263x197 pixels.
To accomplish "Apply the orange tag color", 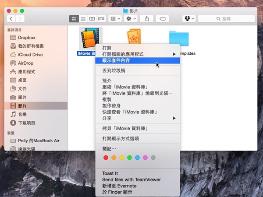I will coord(114,158).
